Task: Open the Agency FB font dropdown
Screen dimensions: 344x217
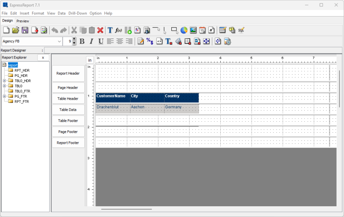Action: pyautogui.click(x=59, y=41)
